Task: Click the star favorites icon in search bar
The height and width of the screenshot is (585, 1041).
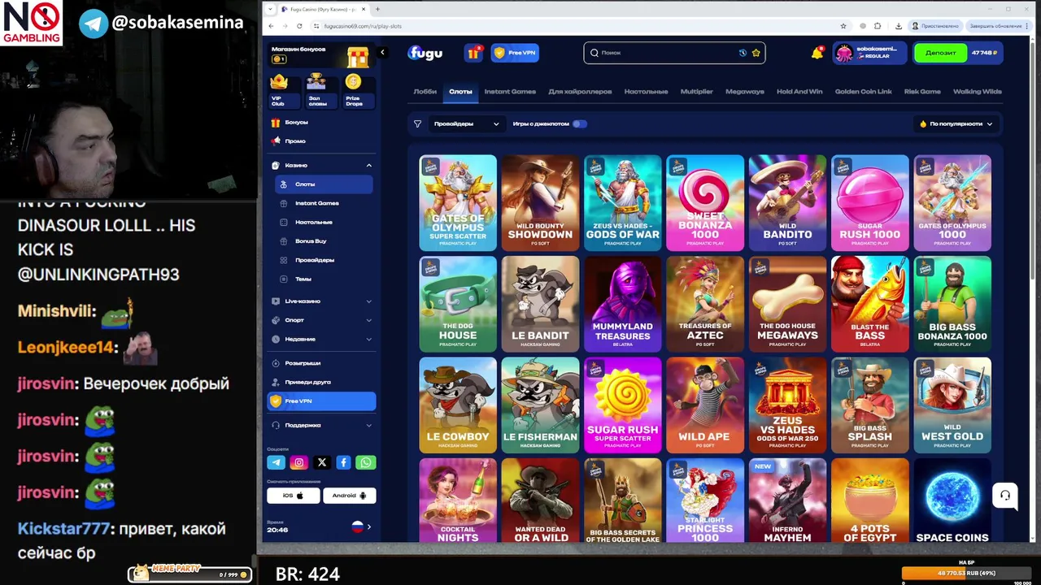Action: coord(756,53)
